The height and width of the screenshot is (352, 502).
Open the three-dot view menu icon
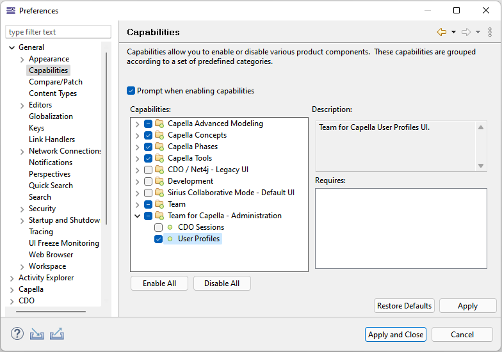[x=490, y=32]
